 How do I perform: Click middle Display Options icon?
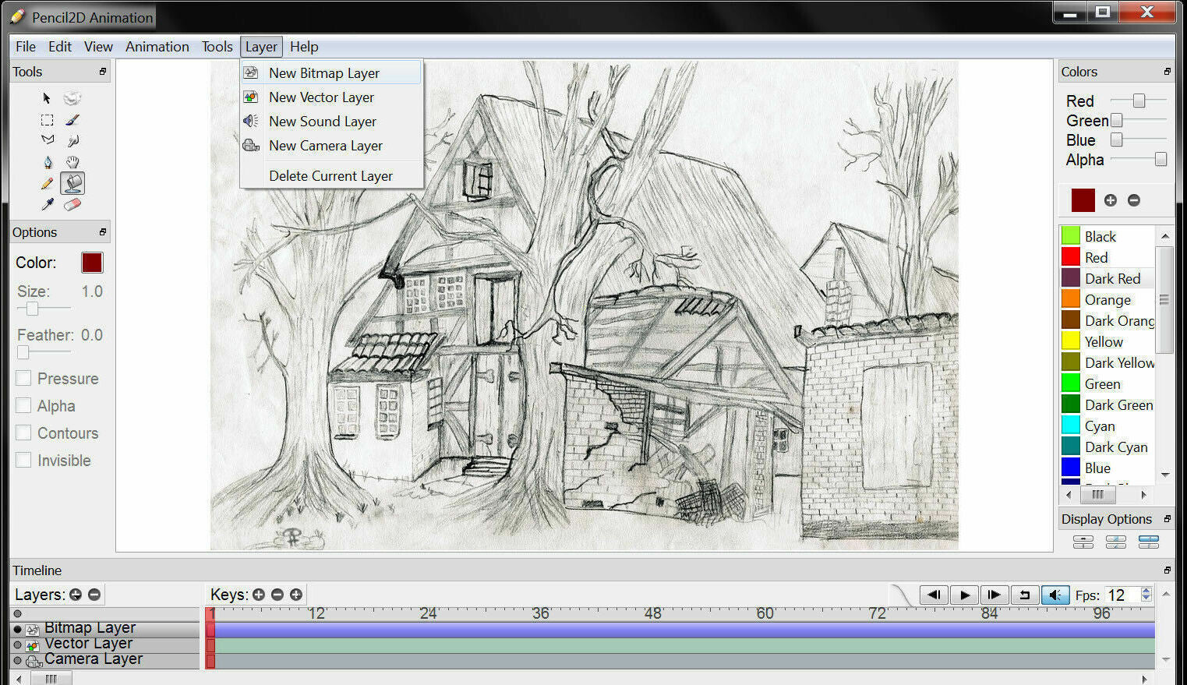click(1116, 542)
